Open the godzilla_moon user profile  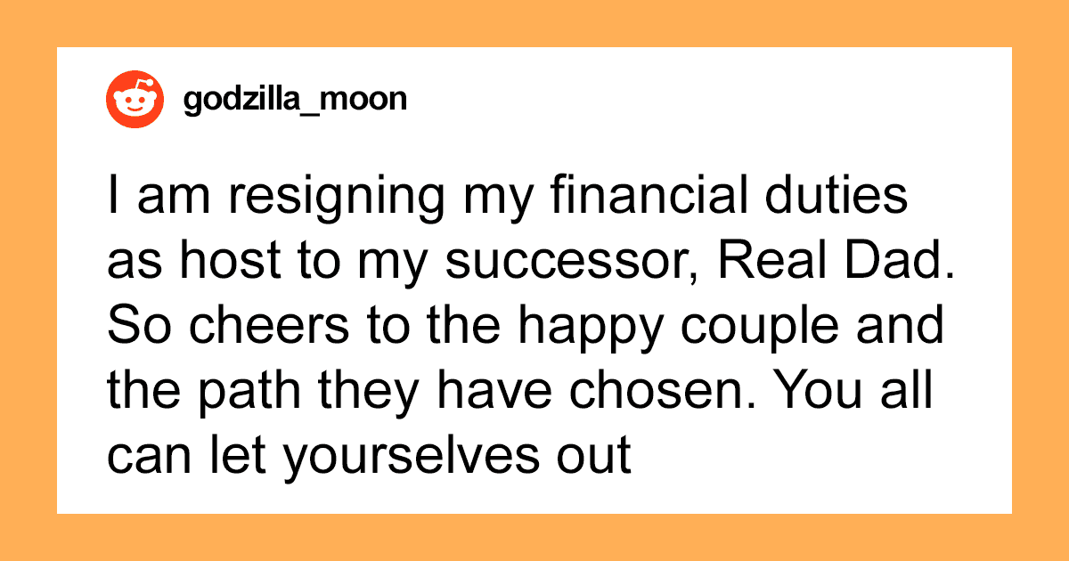click(295, 98)
